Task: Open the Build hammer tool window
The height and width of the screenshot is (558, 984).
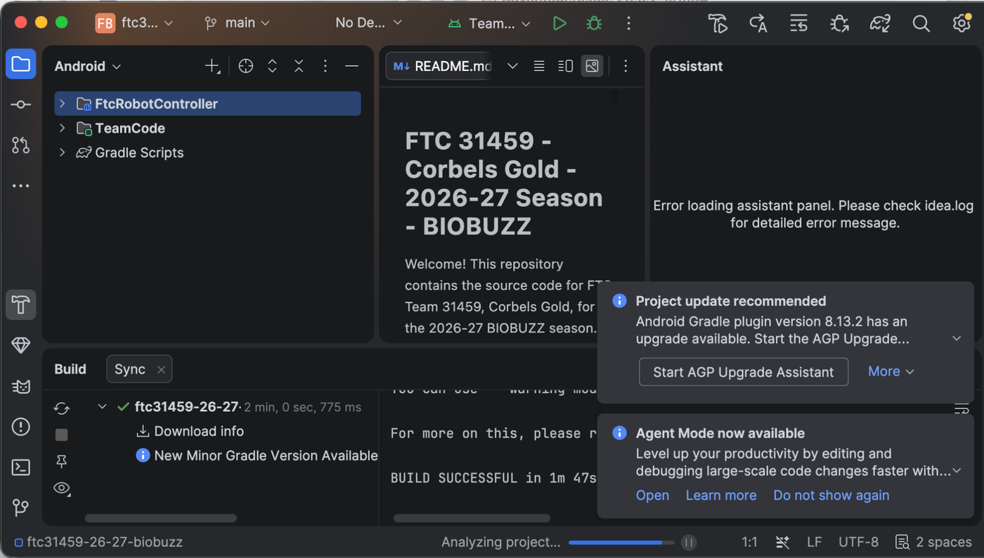Action: pyautogui.click(x=20, y=305)
